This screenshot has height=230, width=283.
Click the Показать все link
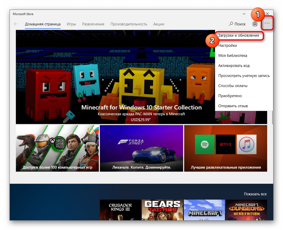pyautogui.click(x=255, y=194)
